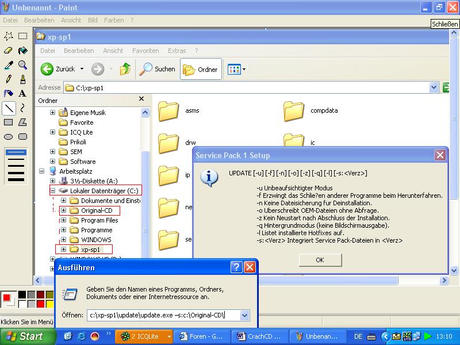Viewport: 460px width, 345px height.
Task: Open Explorer's Ansicht menu
Action: (113, 51)
